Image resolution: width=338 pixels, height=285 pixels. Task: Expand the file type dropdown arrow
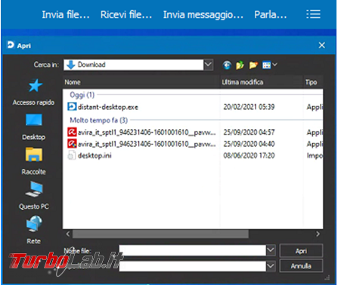[x=271, y=266]
